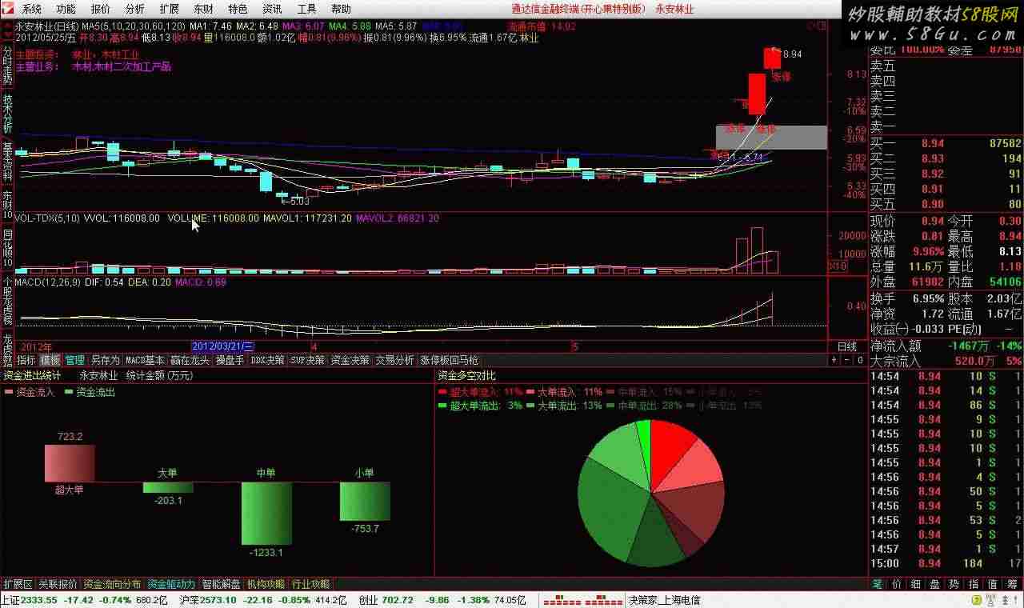
Task: Select the 值 tab in quote panel
Action: coord(993,585)
